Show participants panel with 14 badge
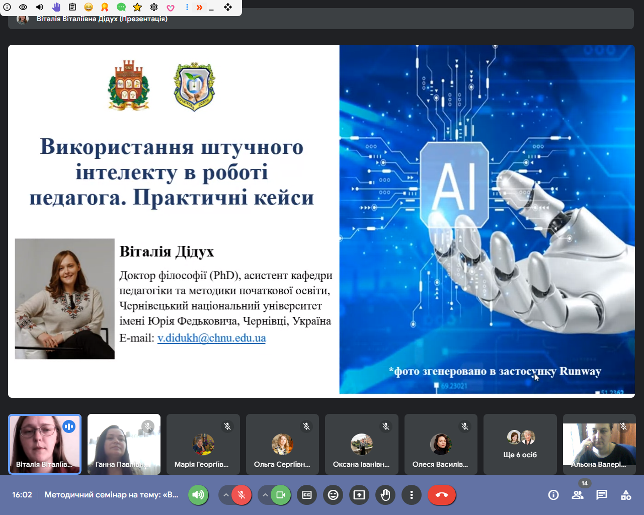Viewport: 644px width, 515px height. [578, 495]
